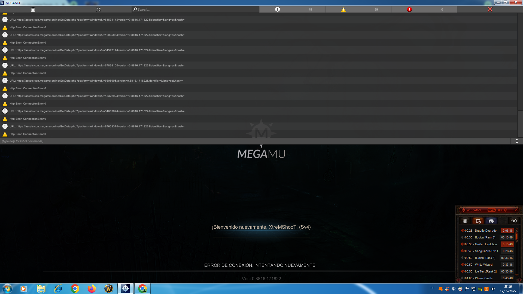Mute sound via widget header speaker icon

[x=500, y=210]
